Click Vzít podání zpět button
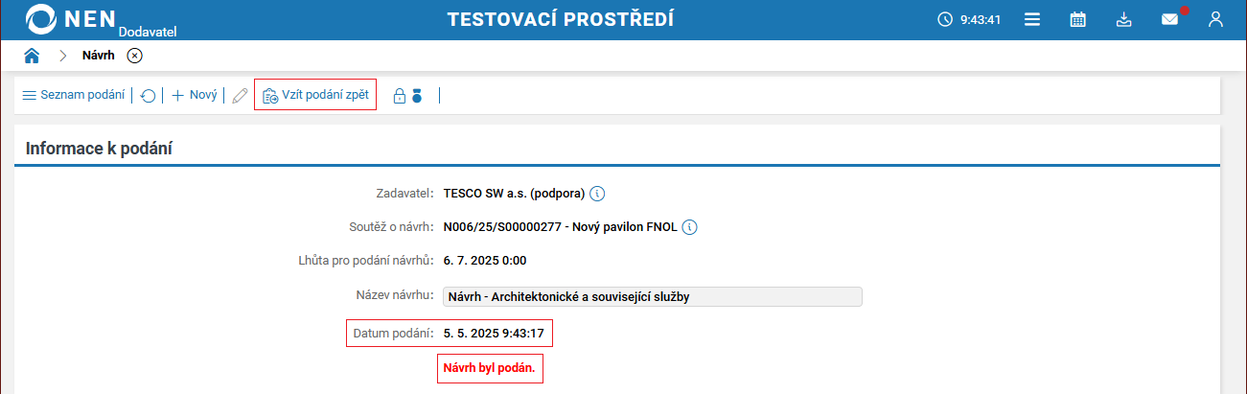The height and width of the screenshot is (394, 1247). (315, 95)
